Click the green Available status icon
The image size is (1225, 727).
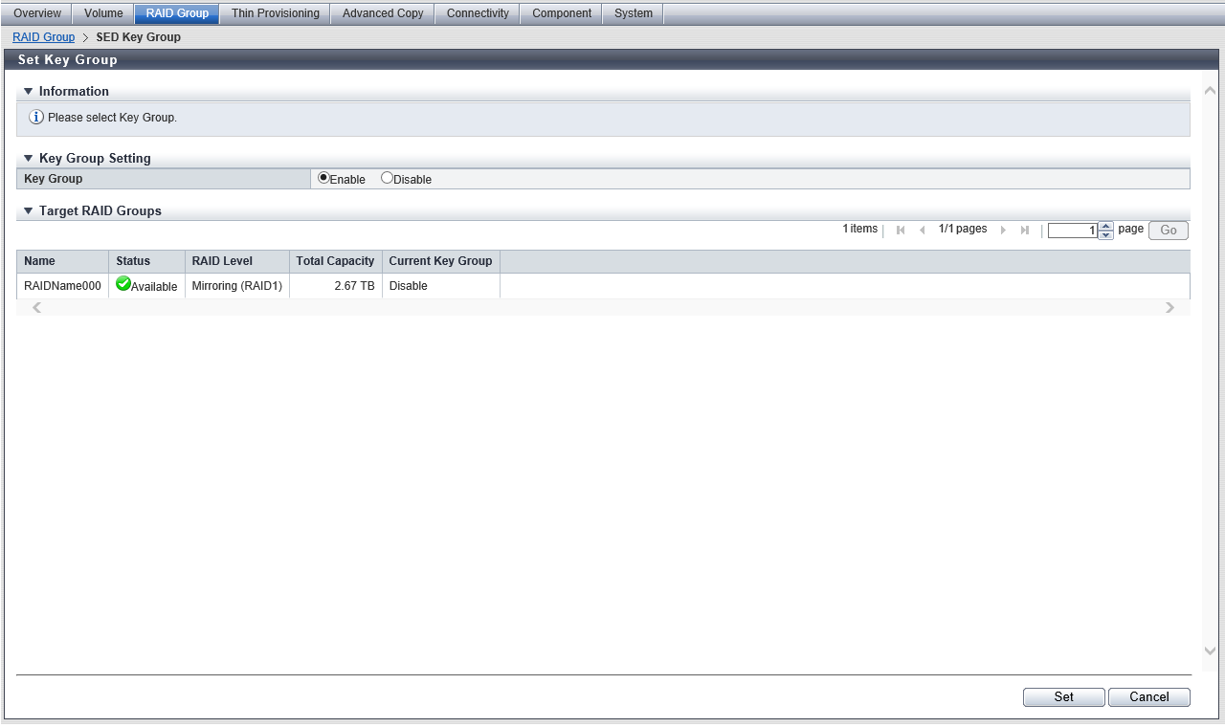pyautogui.click(x=123, y=284)
